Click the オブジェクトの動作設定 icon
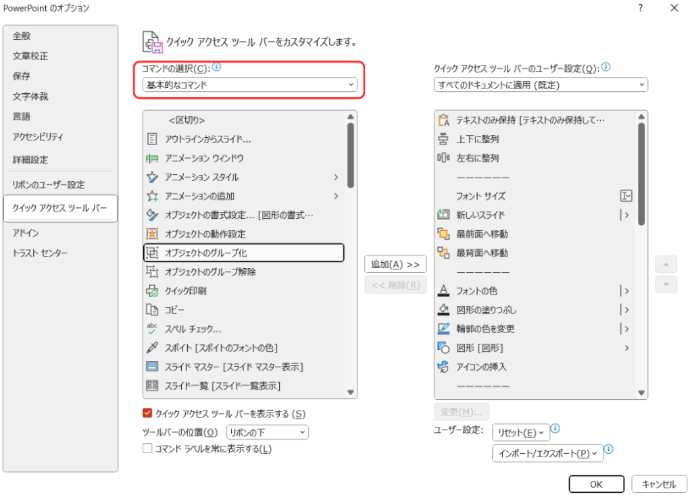 coord(152,234)
